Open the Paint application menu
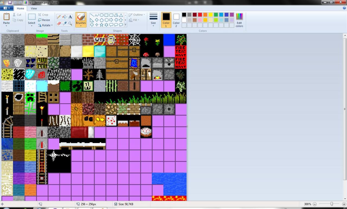The height and width of the screenshot is (209, 347). click(x=7, y=8)
